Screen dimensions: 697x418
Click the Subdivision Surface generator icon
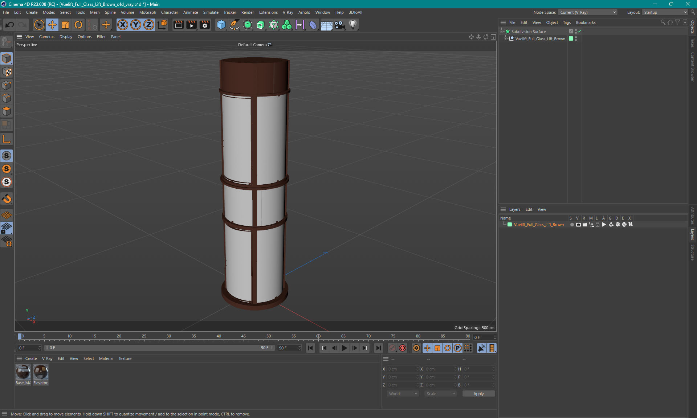(248, 25)
